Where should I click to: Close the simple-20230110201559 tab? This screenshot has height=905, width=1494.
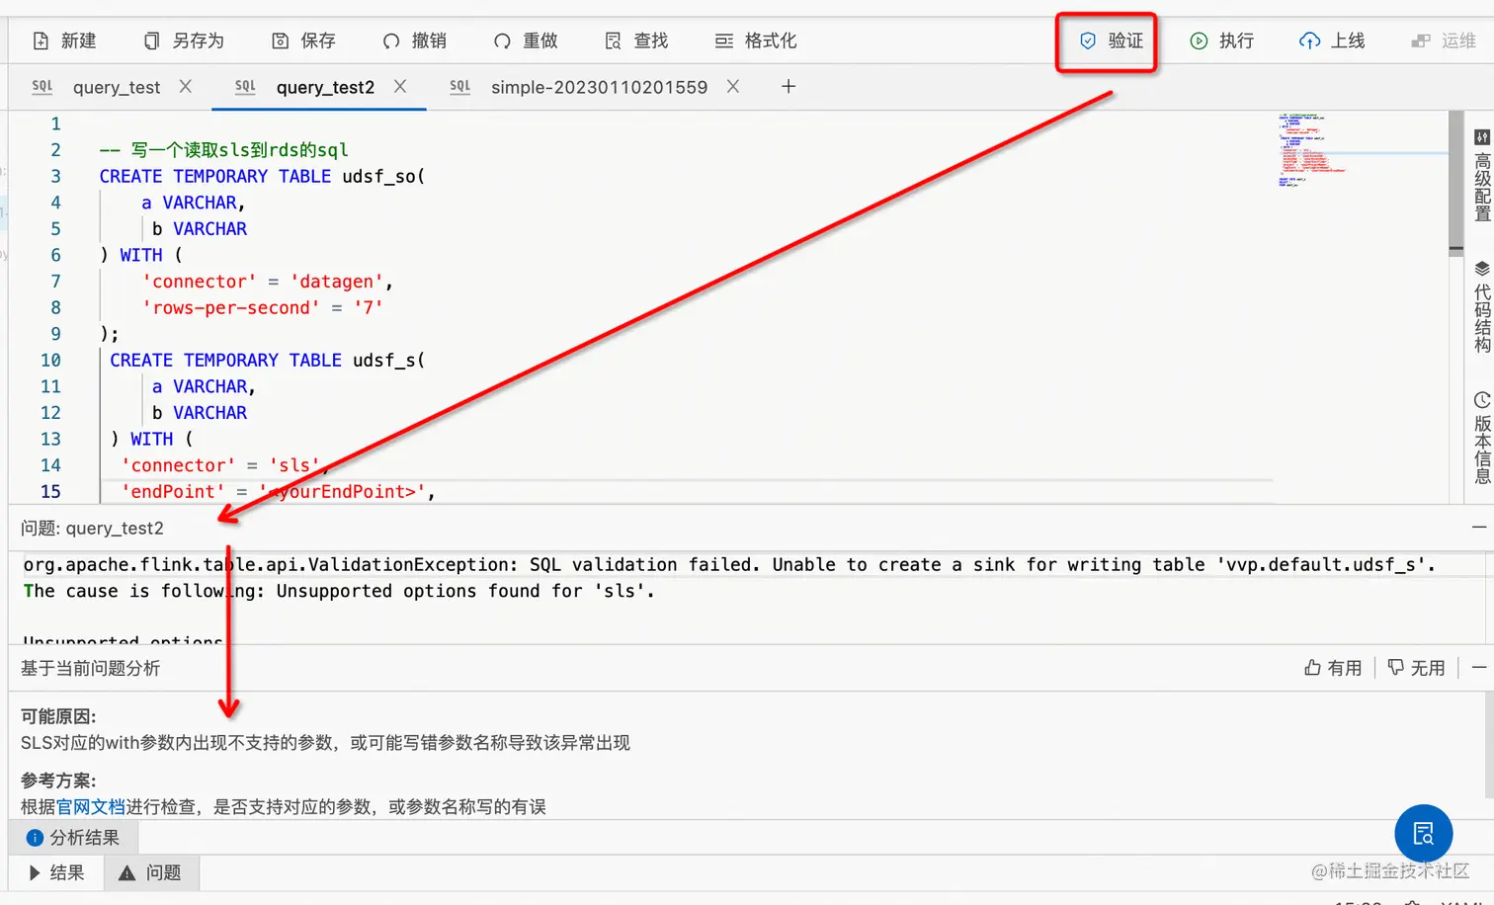733,86
